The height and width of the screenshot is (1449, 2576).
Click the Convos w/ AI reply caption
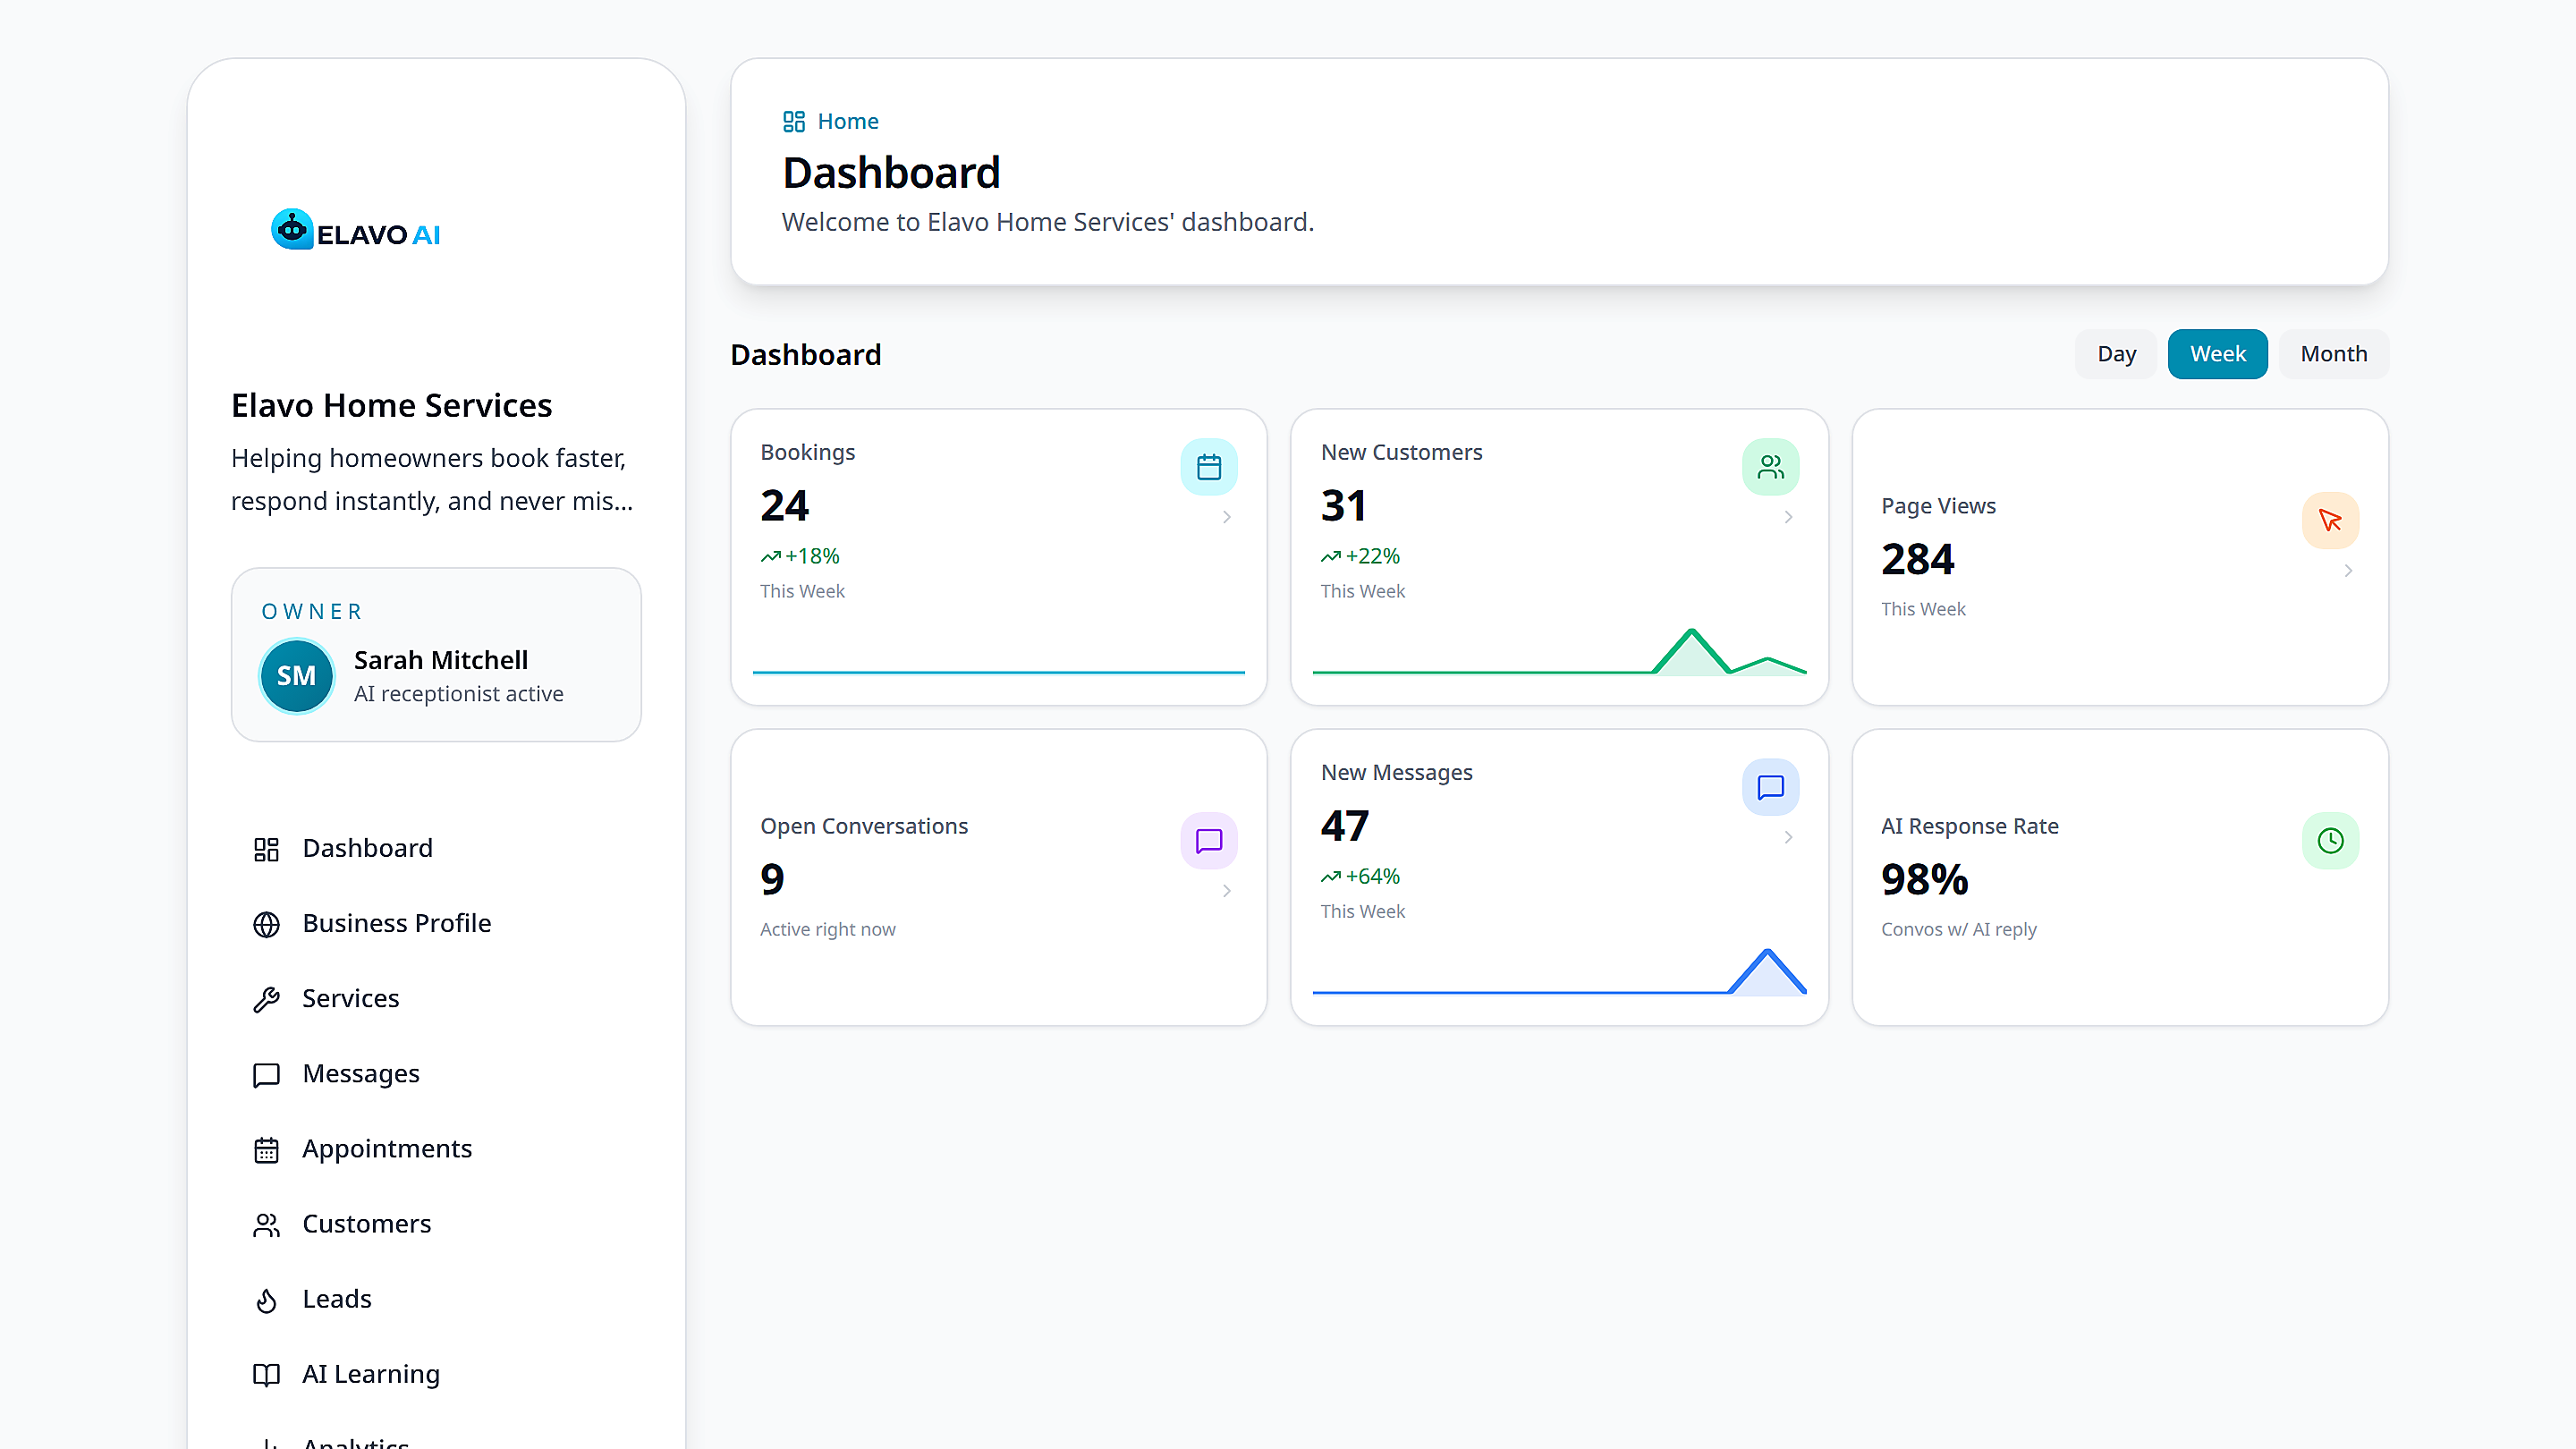click(1958, 930)
